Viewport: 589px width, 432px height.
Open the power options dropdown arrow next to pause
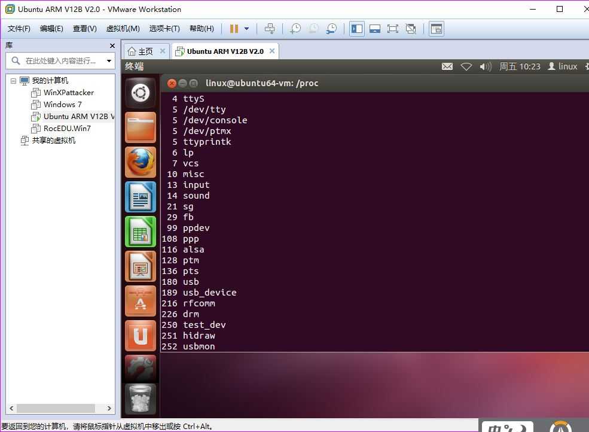click(x=247, y=29)
